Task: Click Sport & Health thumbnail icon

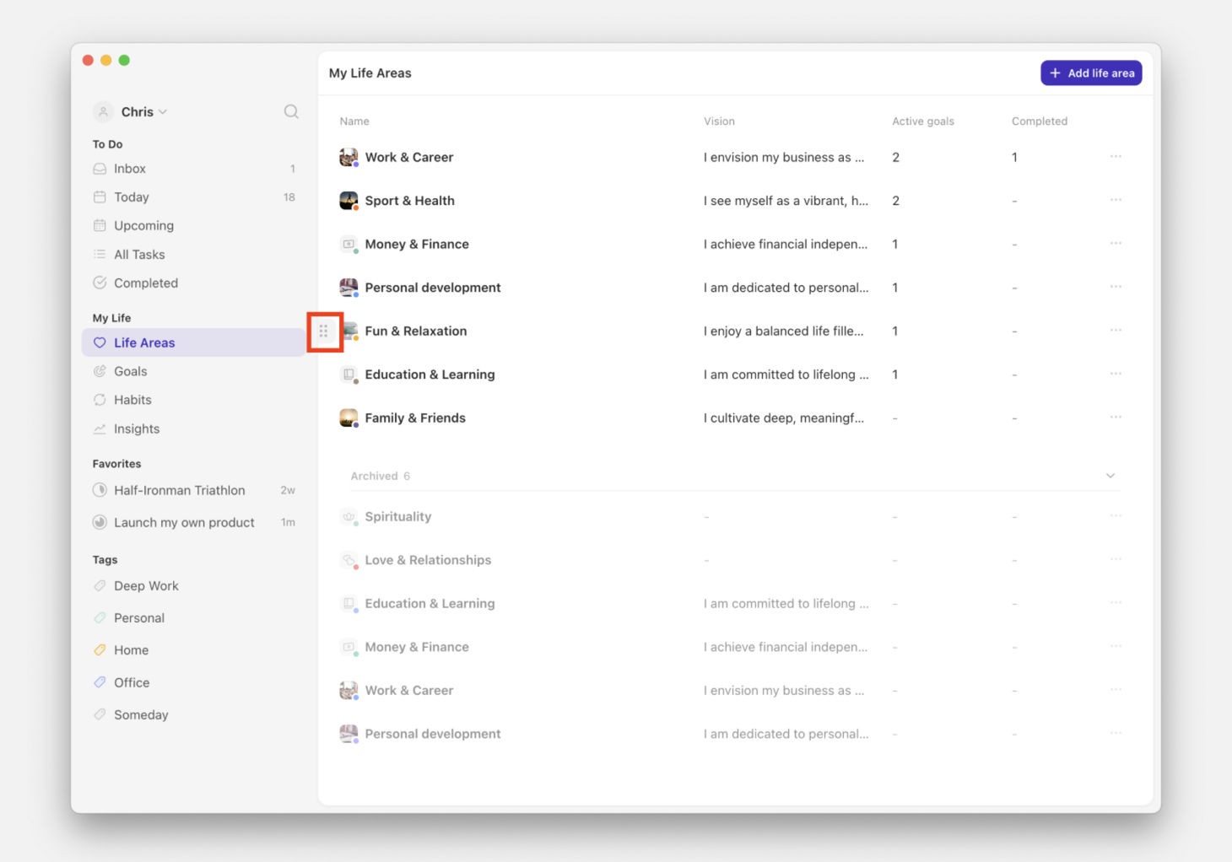Action: coord(349,201)
